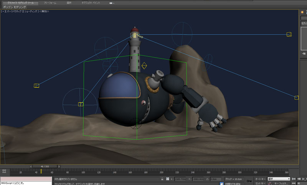Select the yellow diamond helper near the lighthouse
The image size is (307, 185).
click(144, 66)
